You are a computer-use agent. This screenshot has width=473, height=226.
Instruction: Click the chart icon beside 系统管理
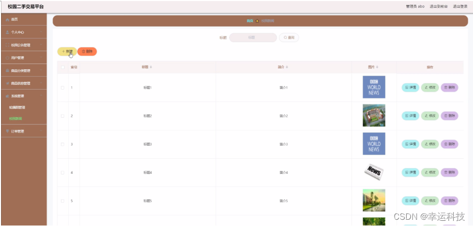(7, 96)
